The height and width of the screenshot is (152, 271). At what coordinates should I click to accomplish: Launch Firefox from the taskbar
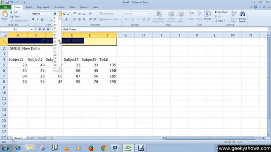point(91,148)
